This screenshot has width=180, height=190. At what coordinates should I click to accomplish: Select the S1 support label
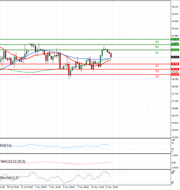[157, 66]
